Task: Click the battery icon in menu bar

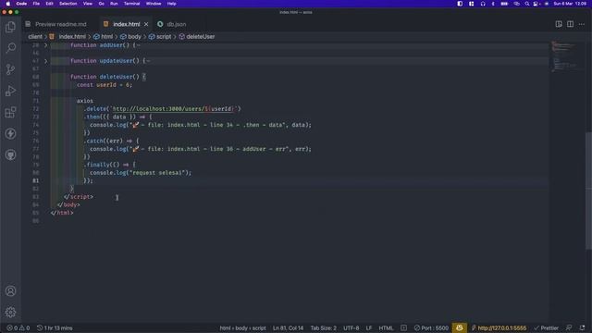Action: [x=504, y=4]
